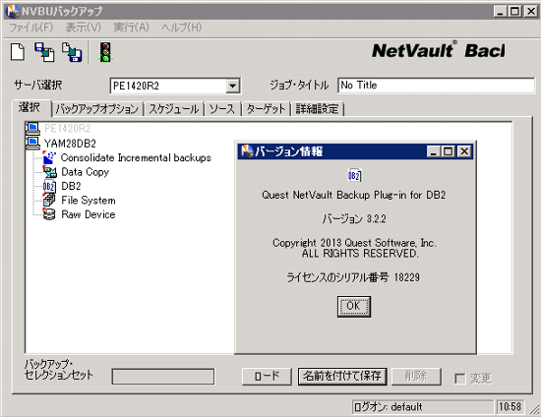Click the backup selection set input field
Image resolution: width=541 pixels, height=417 pixels.
163,377
